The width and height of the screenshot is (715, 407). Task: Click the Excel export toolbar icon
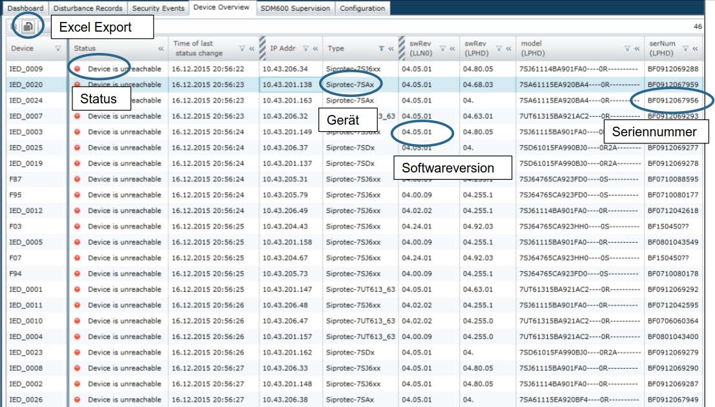pos(28,27)
